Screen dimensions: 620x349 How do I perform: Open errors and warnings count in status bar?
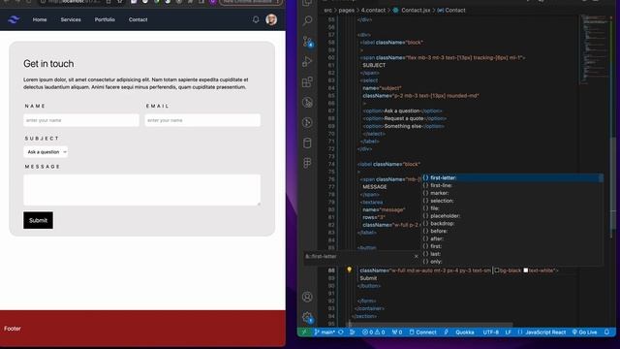click(x=373, y=333)
